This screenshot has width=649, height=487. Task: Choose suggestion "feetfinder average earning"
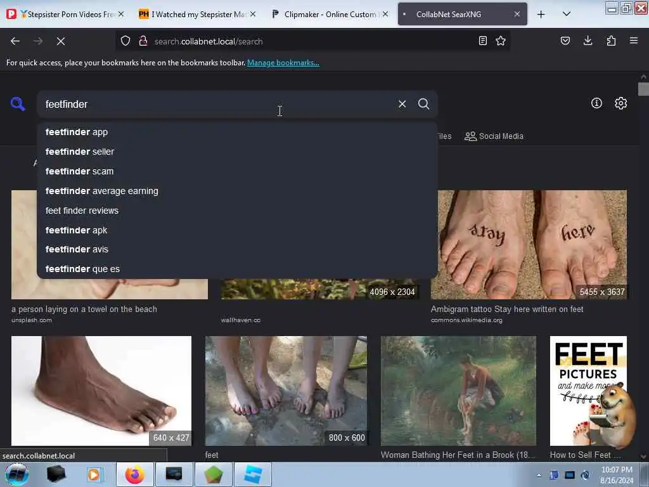pos(237,191)
